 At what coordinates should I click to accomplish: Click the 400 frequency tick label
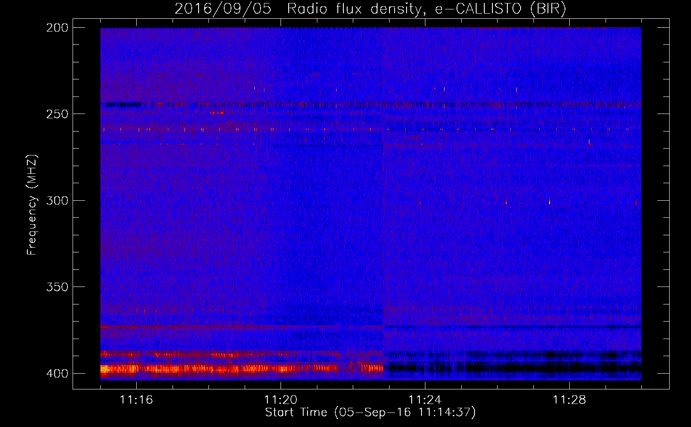pos(57,374)
